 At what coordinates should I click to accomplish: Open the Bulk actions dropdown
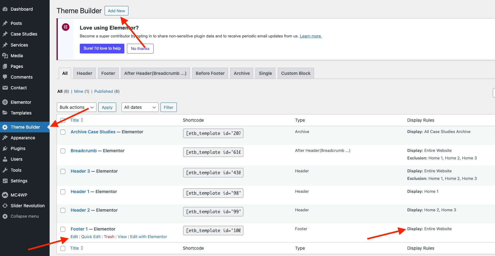pos(77,107)
